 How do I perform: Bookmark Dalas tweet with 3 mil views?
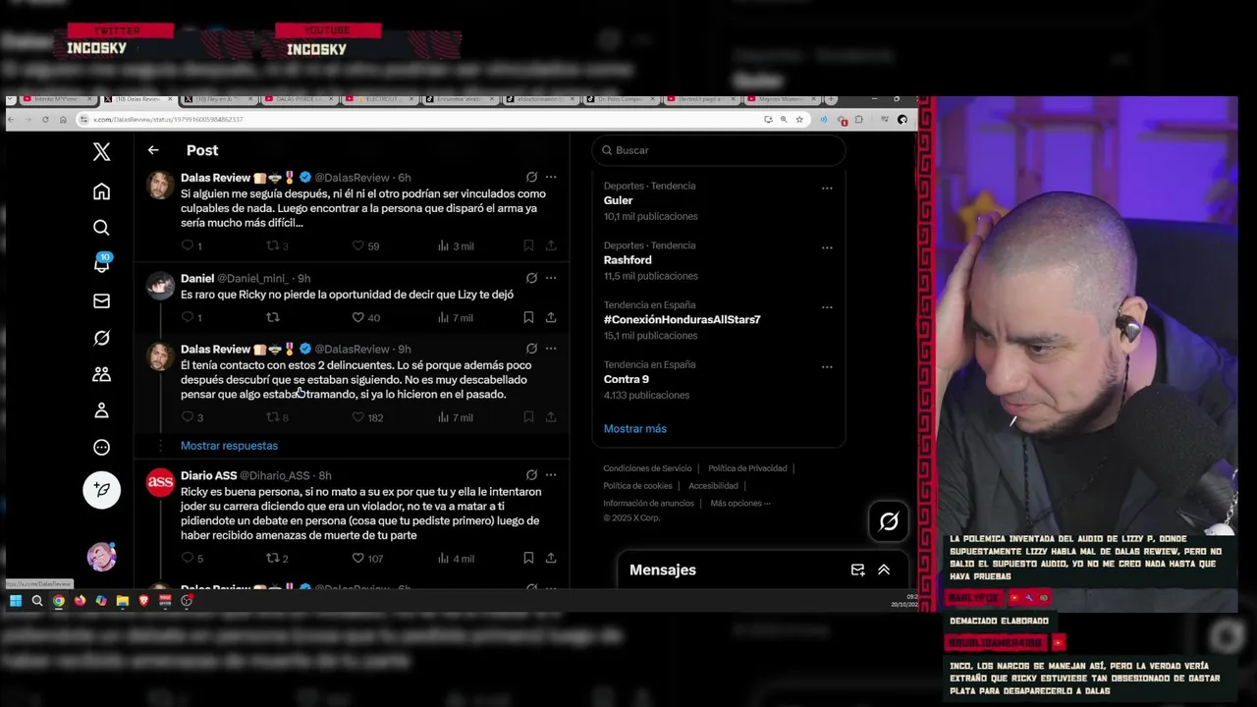click(528, 245)
